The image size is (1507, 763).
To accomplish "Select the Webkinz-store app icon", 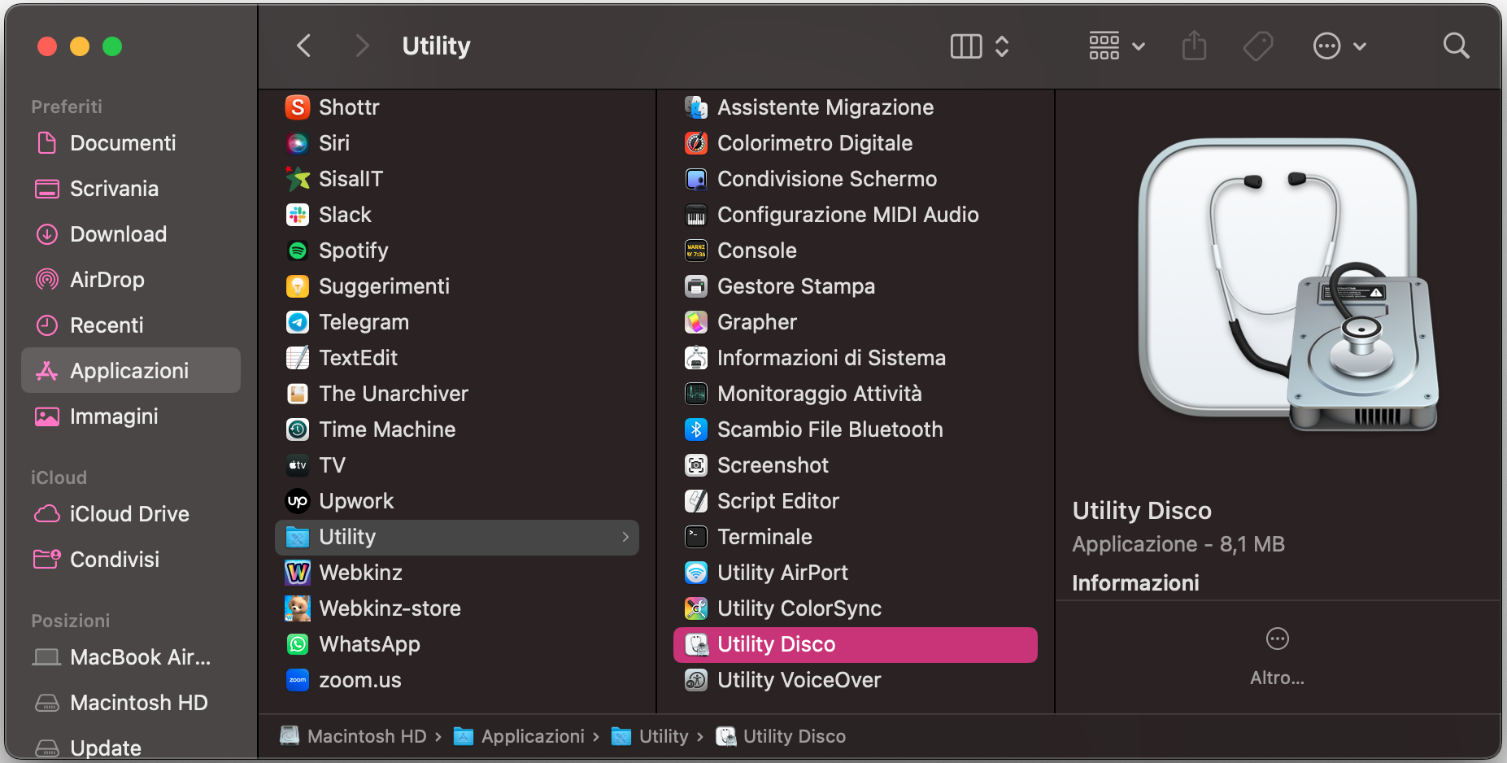I will point(298,608).
